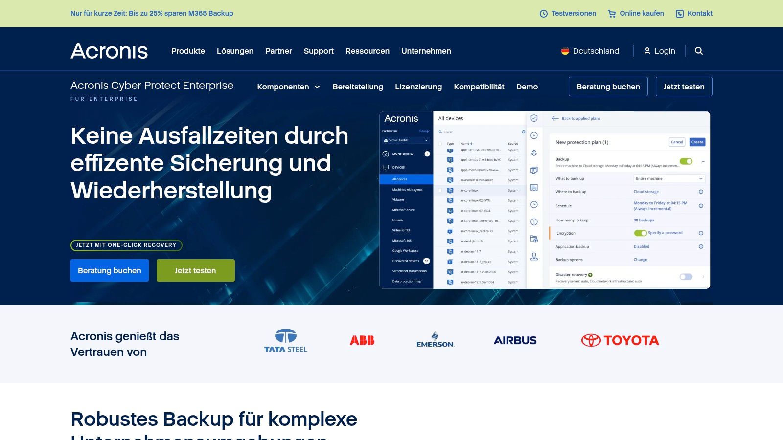Tick the select-all checkbox in the devices table header
783x440 pixels.
pos(440,144)
